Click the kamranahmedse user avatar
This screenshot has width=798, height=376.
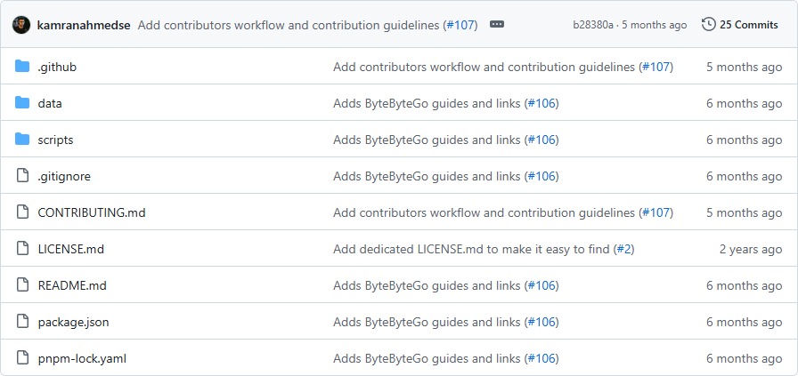[21, 25]
